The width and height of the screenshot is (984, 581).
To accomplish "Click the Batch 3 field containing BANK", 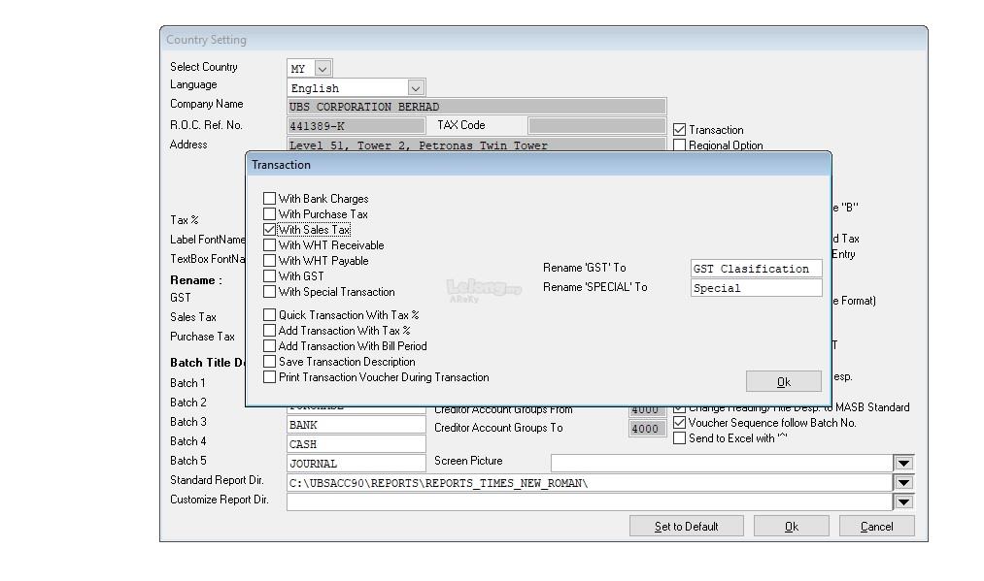I will point(356,425).
